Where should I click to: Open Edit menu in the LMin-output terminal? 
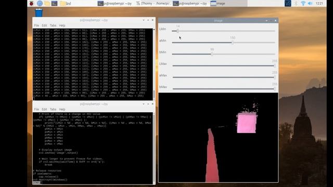click(x=44, y=25)
